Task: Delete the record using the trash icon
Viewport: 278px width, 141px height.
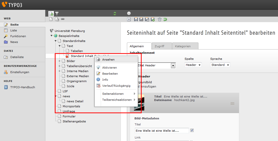Action: tap(159, 19)
